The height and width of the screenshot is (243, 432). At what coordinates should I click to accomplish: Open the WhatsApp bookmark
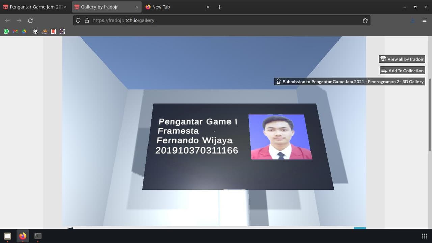6,31
